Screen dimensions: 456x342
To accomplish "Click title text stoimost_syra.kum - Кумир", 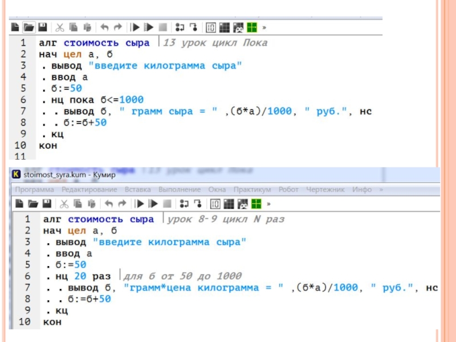I will pos(69,174).
